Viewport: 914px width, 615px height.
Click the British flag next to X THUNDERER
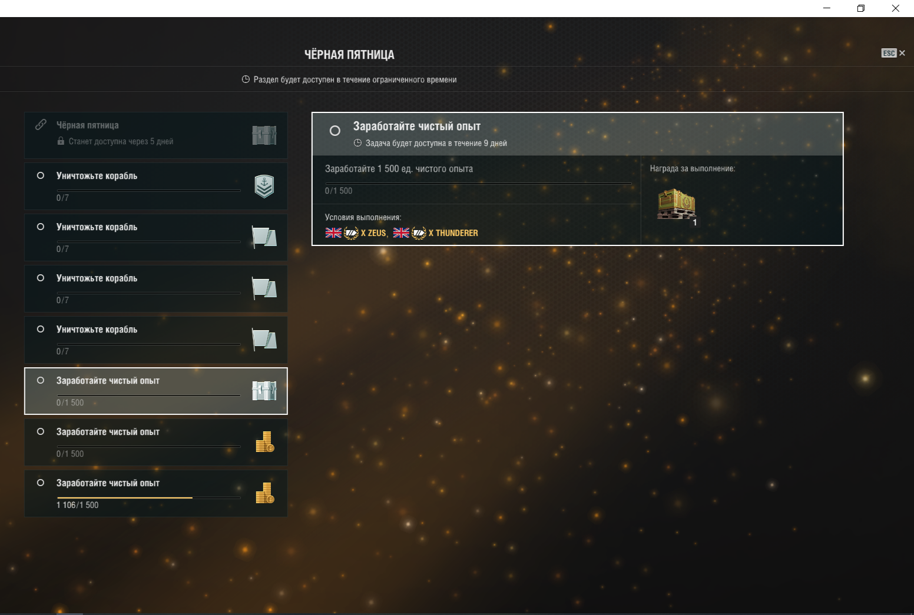click(401, 233)
